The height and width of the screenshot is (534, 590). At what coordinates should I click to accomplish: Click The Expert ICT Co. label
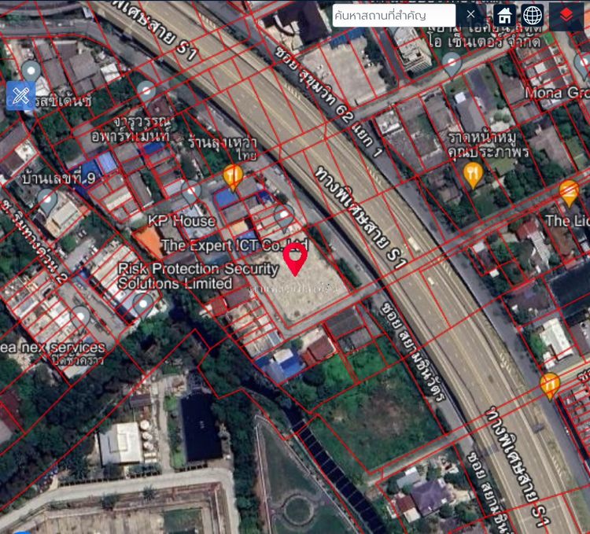pos(234,245)
